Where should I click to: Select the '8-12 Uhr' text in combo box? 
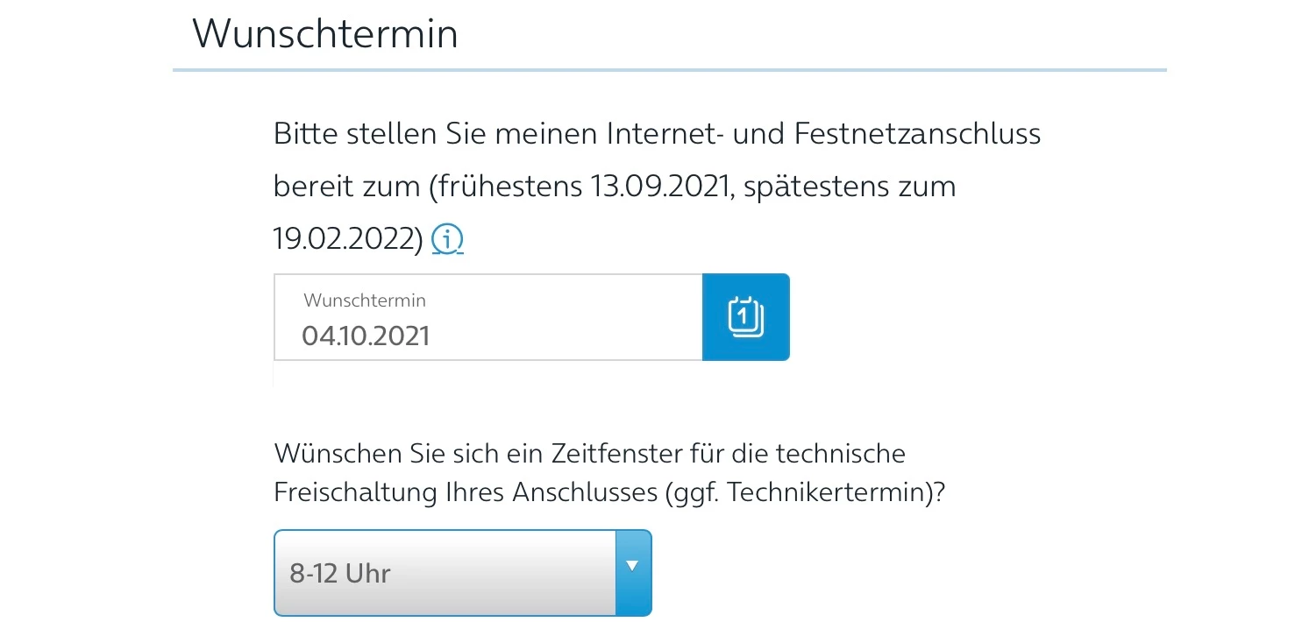click(340, 574)
